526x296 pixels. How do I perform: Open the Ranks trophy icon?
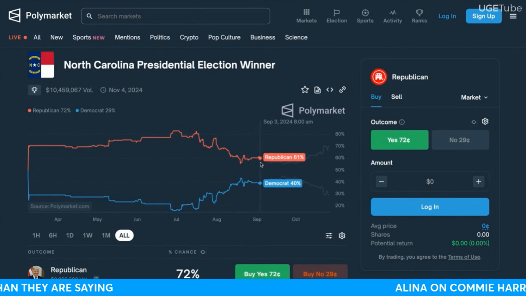(x=419, y=12)
